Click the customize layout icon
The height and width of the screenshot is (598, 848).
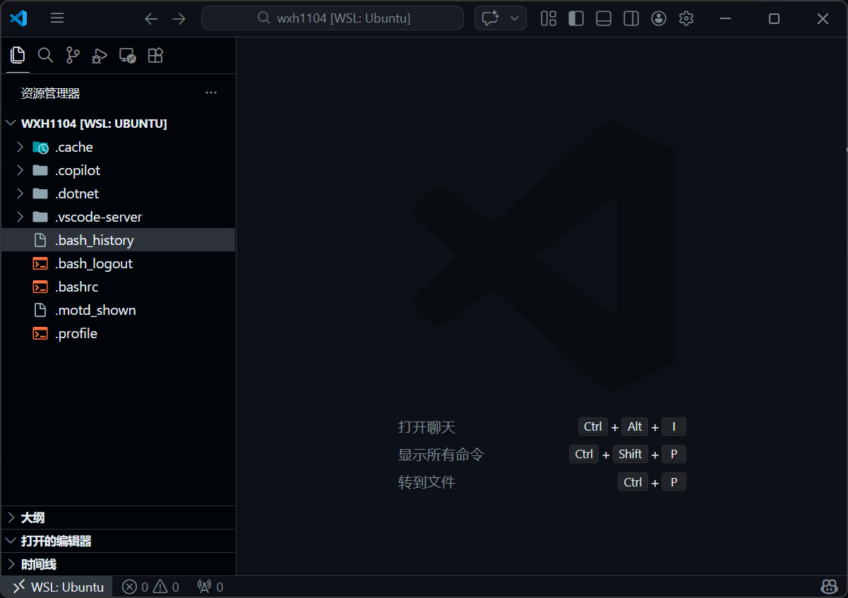pos(548,18)
